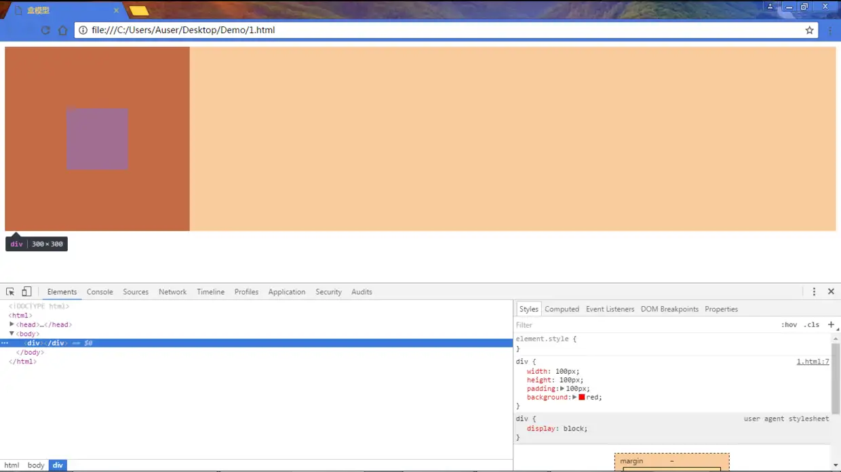
Task: Select the selected div element row
Action: [256, 343]
